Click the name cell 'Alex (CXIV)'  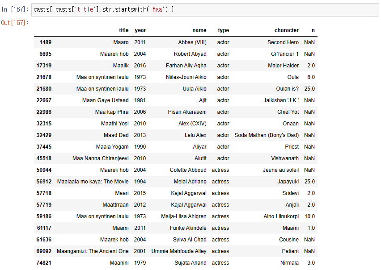click(x=192, y=124)
